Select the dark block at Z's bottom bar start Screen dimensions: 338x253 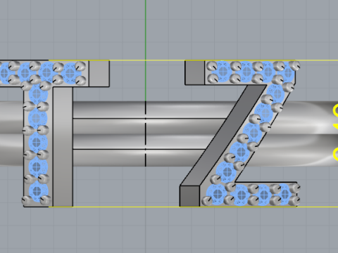pyautogui.click(x=189, y=196)
